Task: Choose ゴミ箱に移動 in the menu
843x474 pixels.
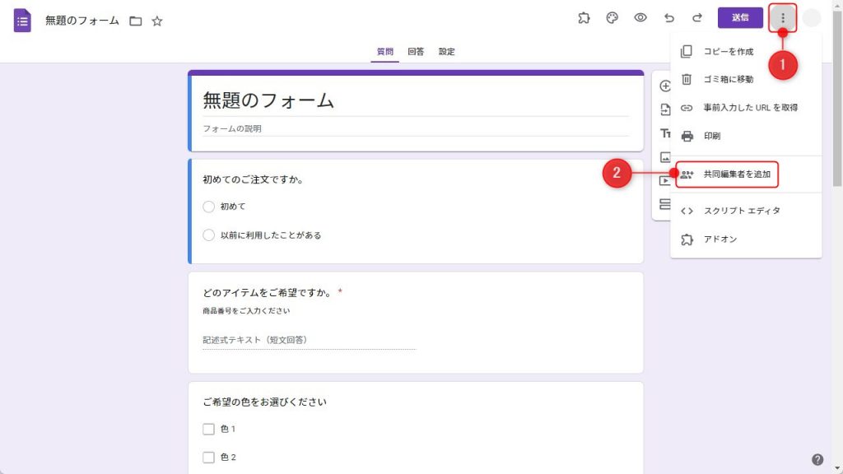Action: tap(746, 79)
